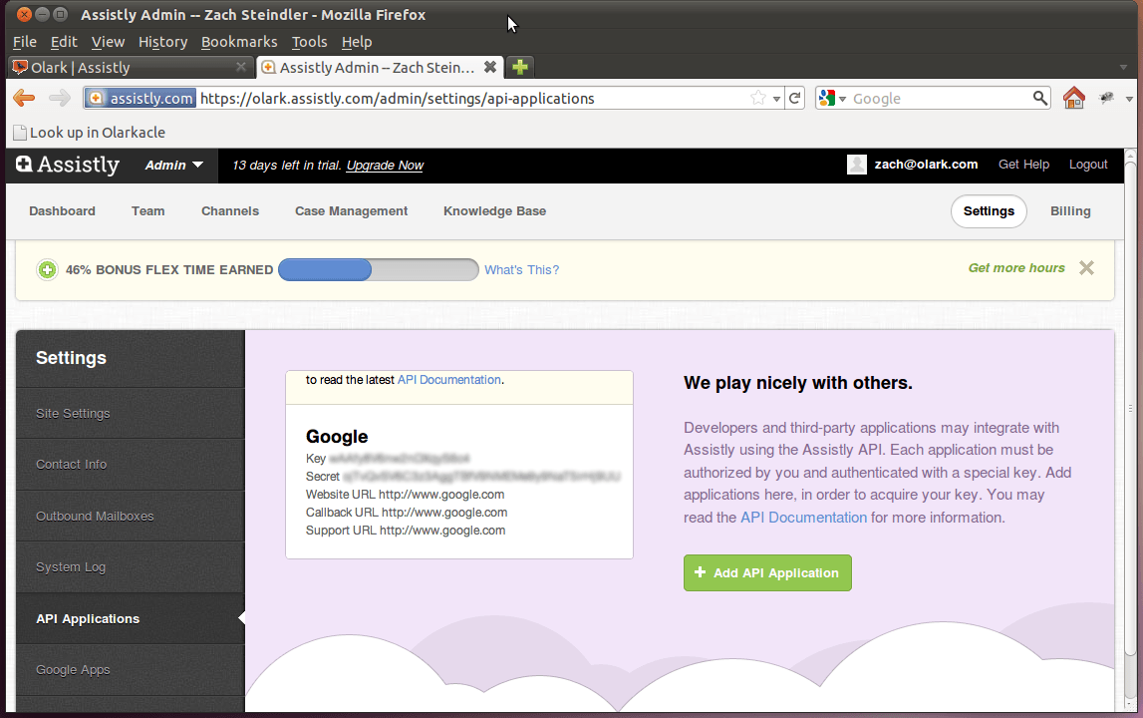The width and height of the screenshot is (1143, 718).
Task: Open the Google search engine dropdown
Action: coord(831,98)
